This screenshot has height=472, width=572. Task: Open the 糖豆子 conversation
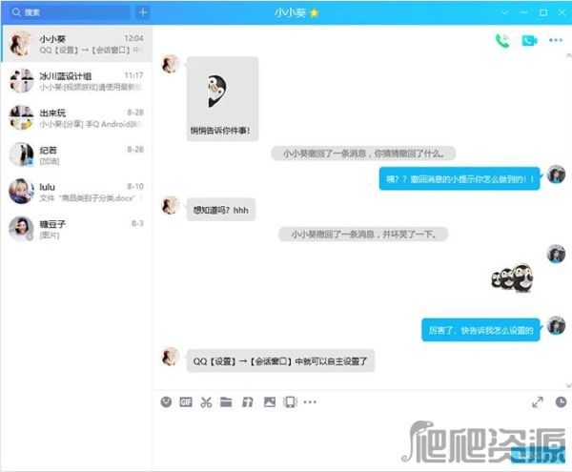[x=76, y=229]
